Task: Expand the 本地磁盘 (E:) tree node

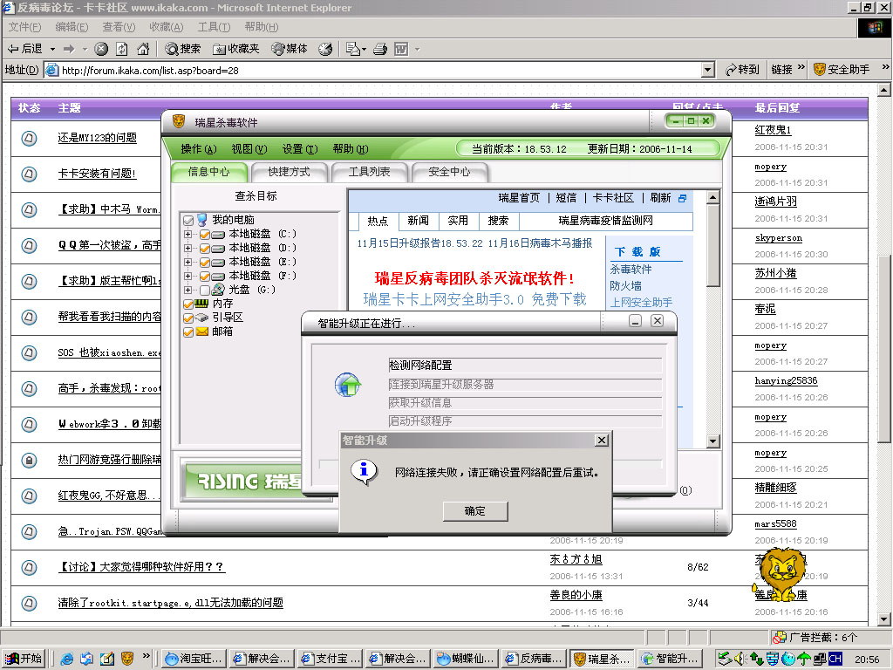Action: (x=187, y=262)
